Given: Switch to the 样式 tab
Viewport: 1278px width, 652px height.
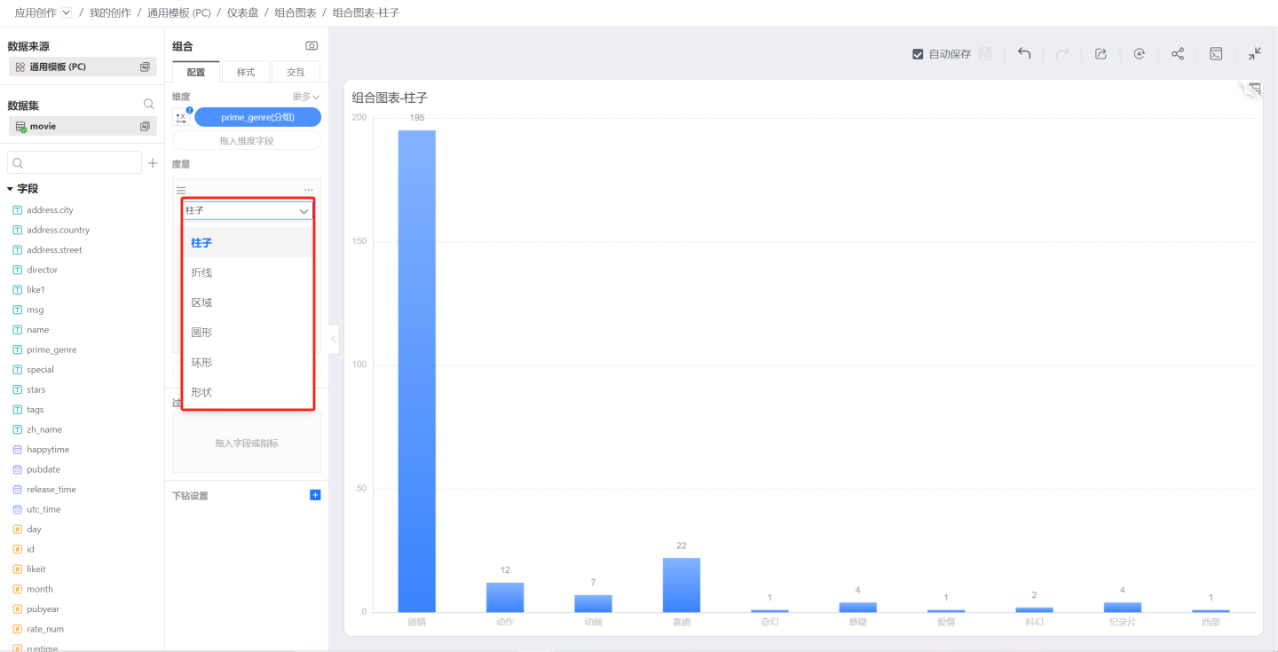Looking at the screenshot, I should coord(246,72).
